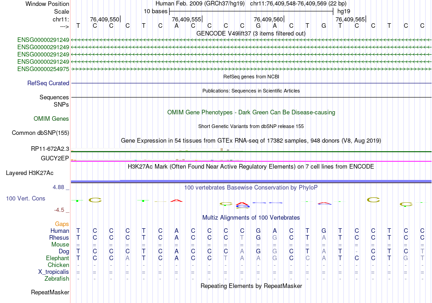Click the Mouse alignment species label

60,245
